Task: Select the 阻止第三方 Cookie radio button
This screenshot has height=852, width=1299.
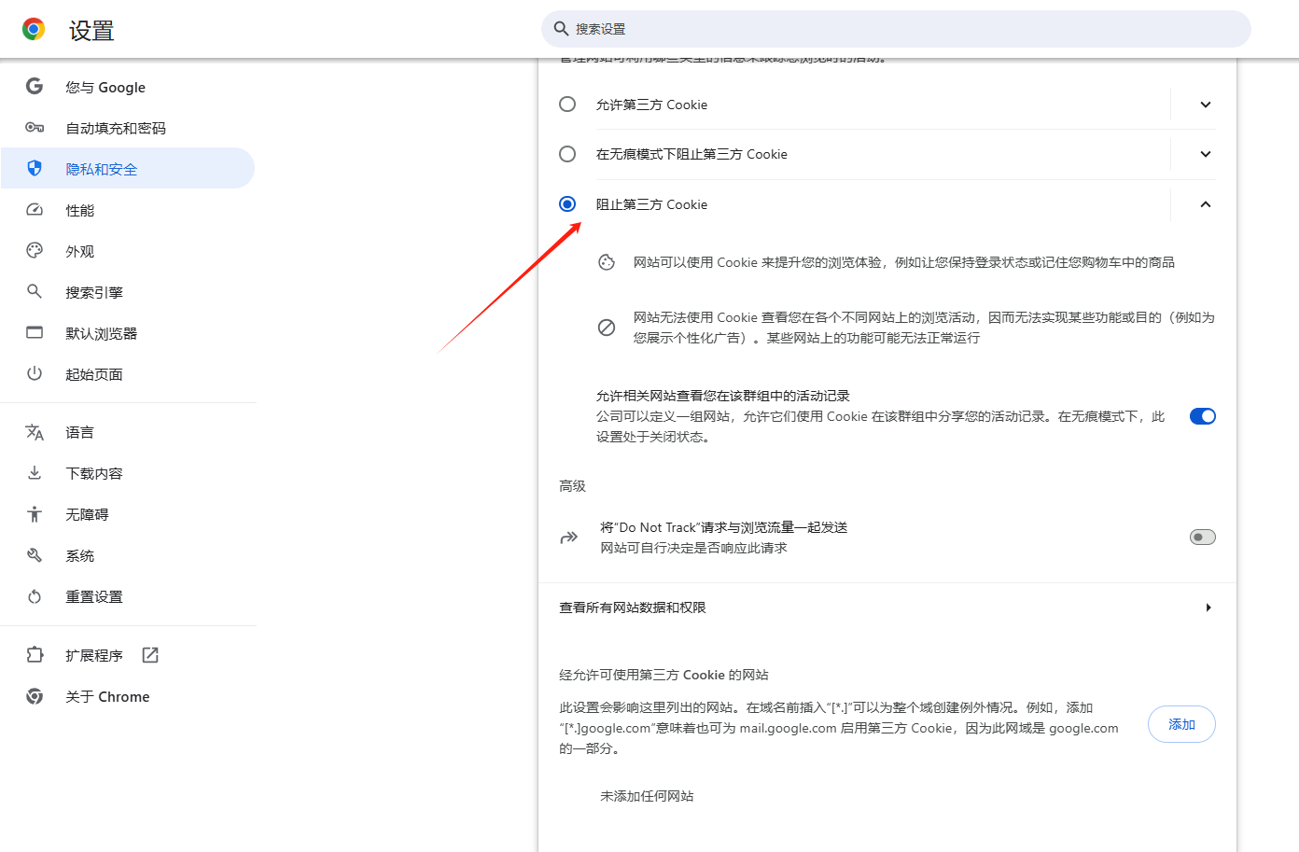Action: pyautogui.click(x=567, y=203)
